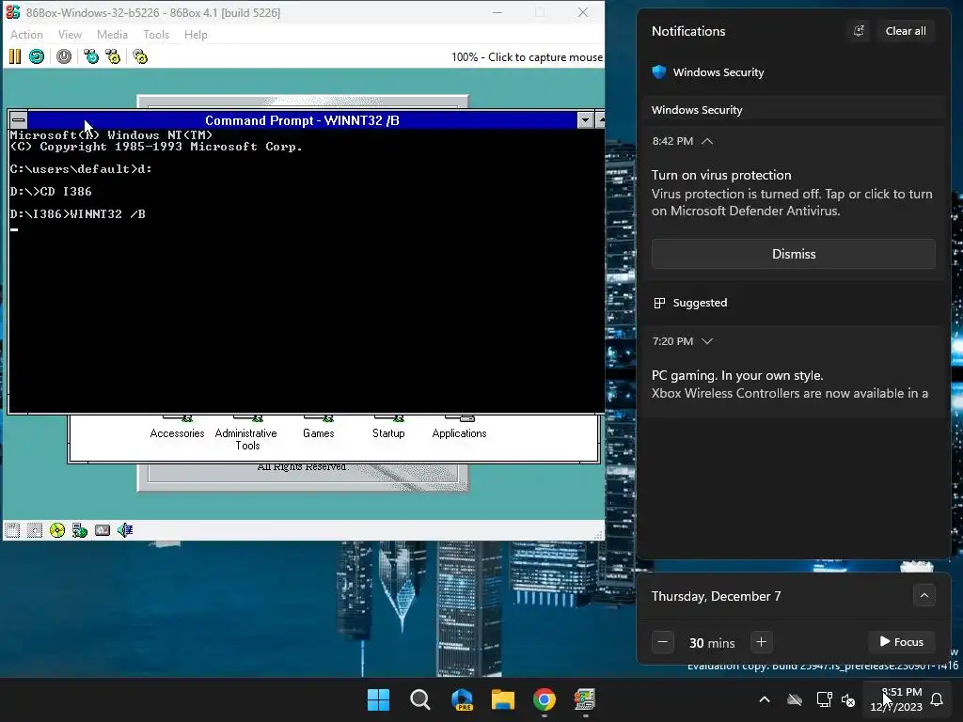Clear all notifications

[x=906, y=31]
